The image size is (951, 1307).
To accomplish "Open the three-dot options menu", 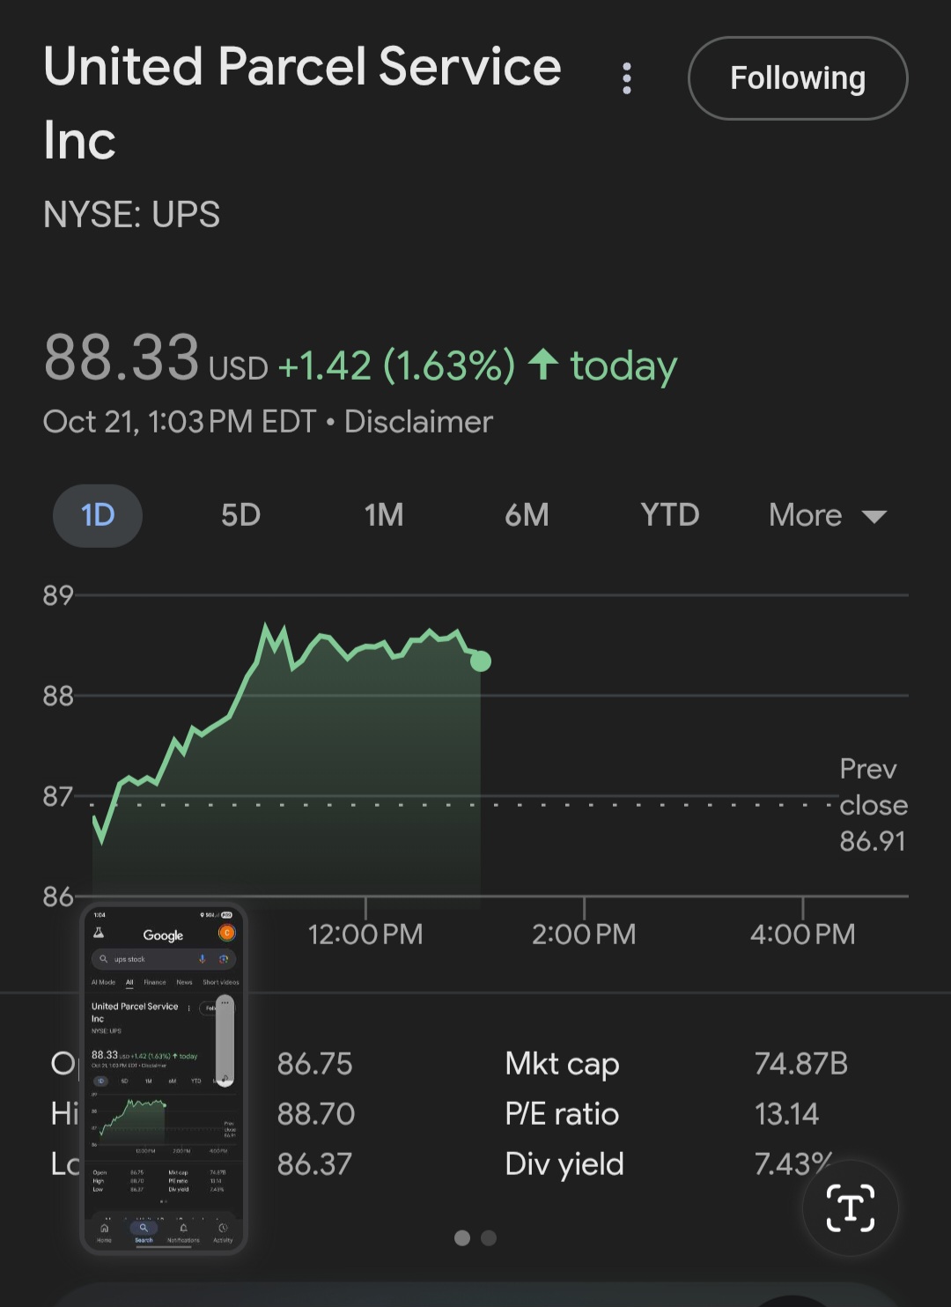I will (x=627, y=78).
